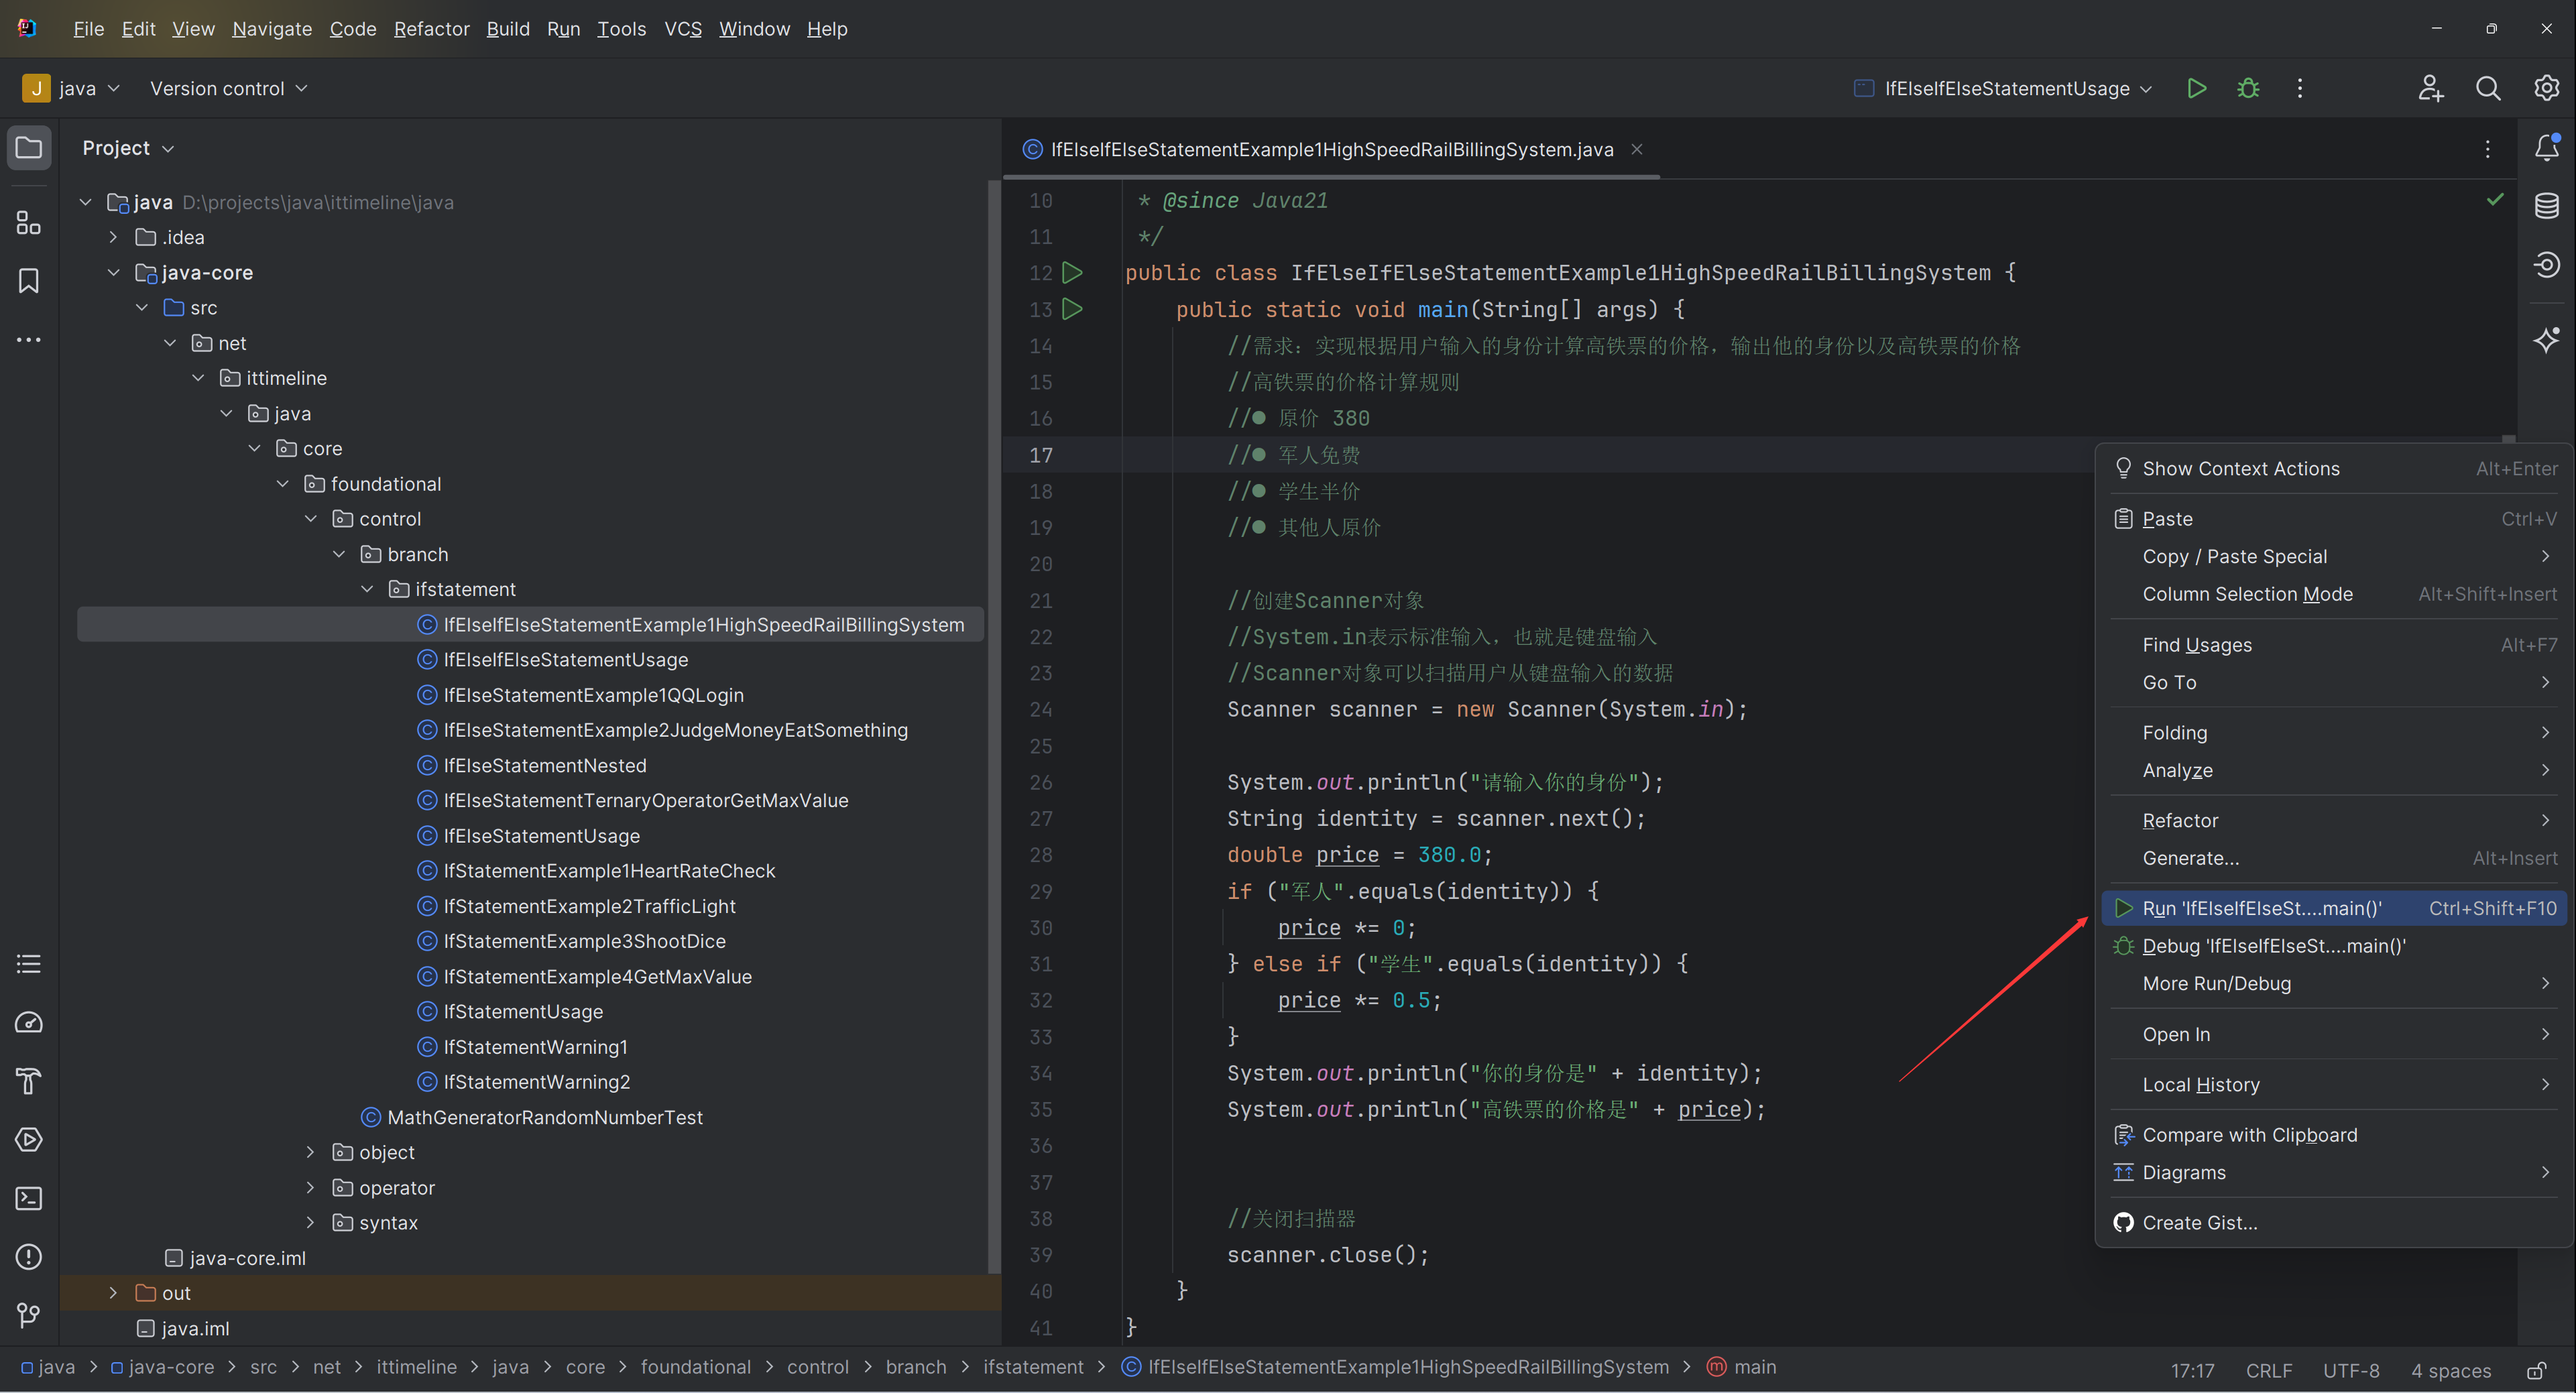Select IfStatementExample2TrafficLight file in tree
The width and height of the screenshot is (2576, 1393).
click(589, 906)
